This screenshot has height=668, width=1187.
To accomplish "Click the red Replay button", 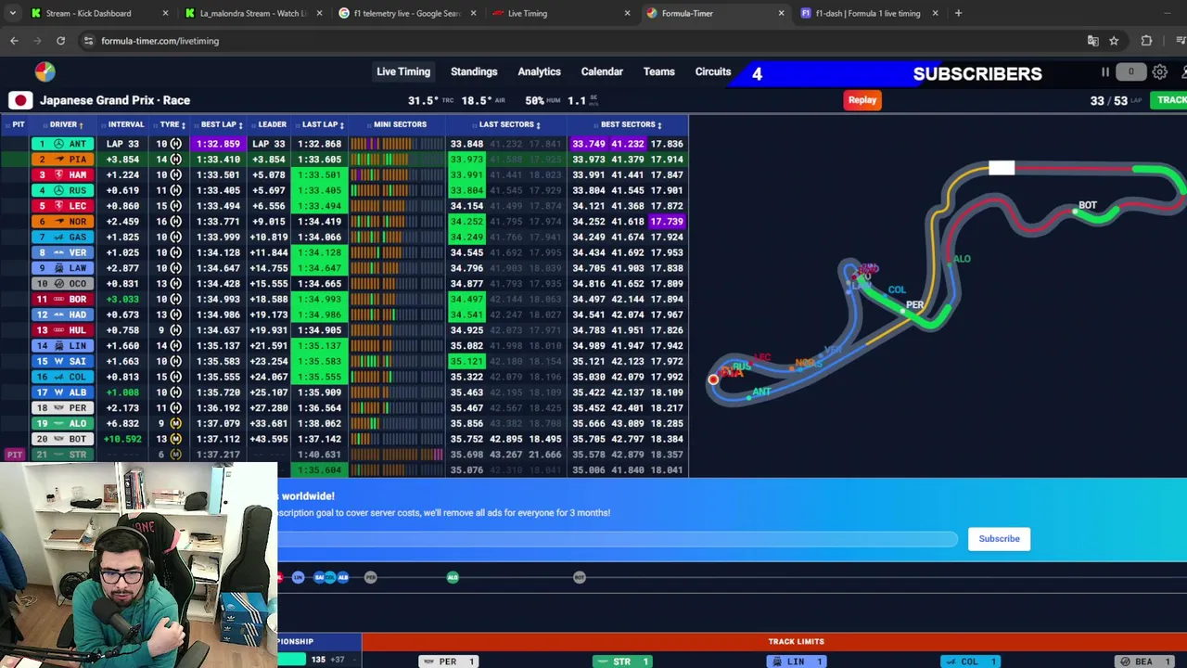I will click(862, 100).
